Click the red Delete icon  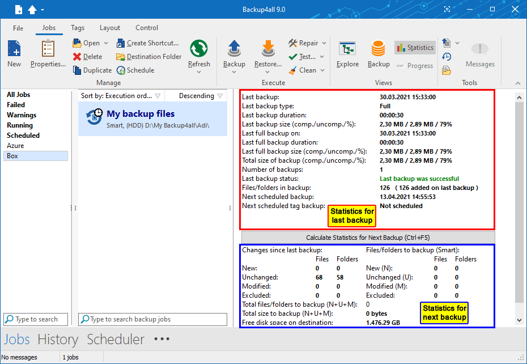pyautogui.click(x=77, y=57)
